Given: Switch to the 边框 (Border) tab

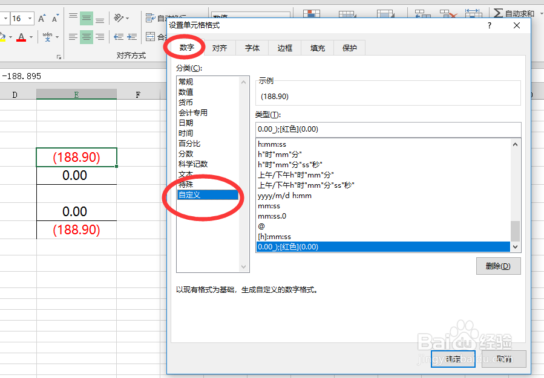Looking at the screenshot, I should 284,48.
